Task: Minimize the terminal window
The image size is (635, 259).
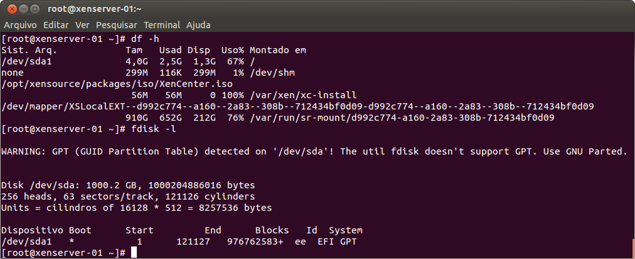Action: pos(23,9)
